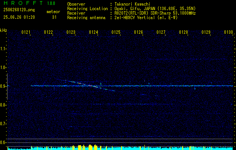Click the Receiving antenna field label
Image resolution: width=236 pixels, height=150 pixels.
point(86,18)
